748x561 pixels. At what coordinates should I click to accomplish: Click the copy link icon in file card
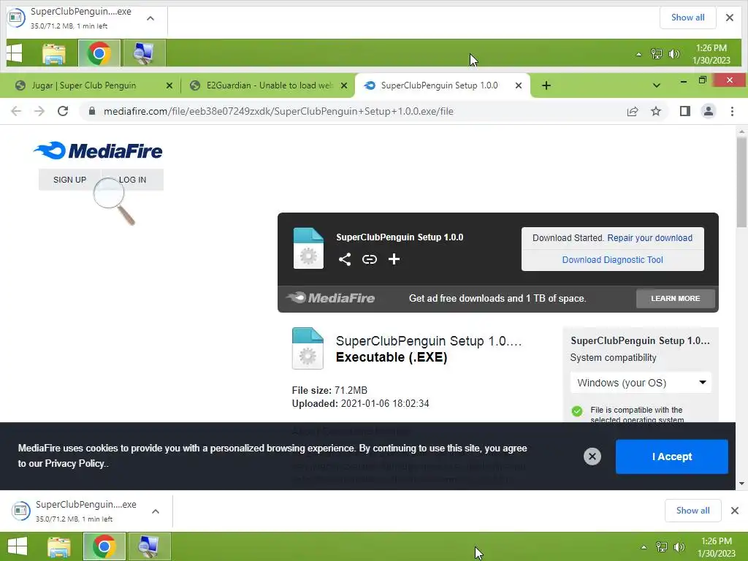coord(369,259)
